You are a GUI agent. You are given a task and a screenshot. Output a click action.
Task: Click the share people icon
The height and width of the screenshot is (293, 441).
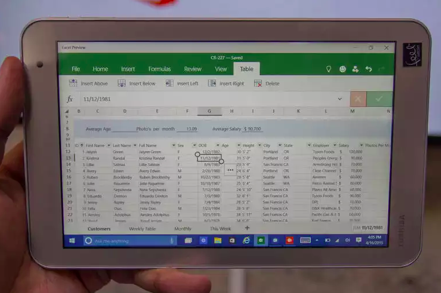tap(355, 69)
